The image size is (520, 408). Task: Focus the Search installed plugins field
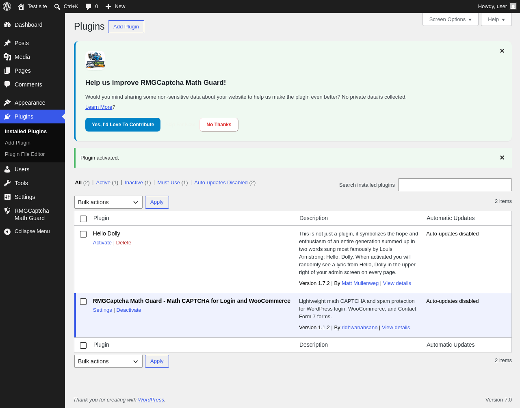click(455, 185)
